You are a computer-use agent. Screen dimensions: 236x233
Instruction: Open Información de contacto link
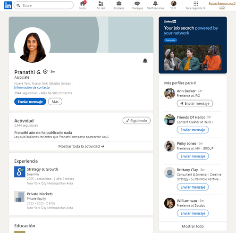point(32,87)
